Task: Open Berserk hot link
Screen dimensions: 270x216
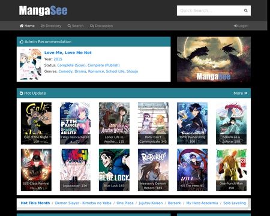Action: pos(175,203)
